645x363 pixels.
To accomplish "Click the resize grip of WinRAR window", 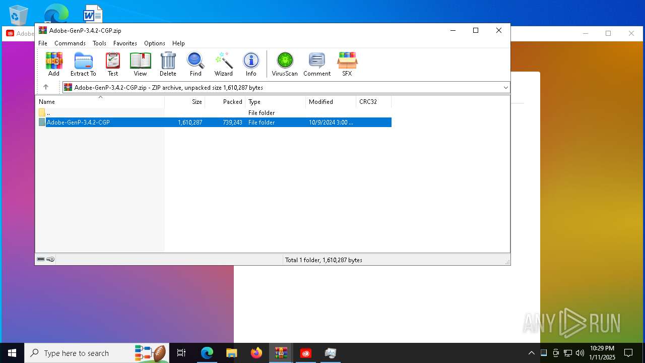I will tap(507, 262).
